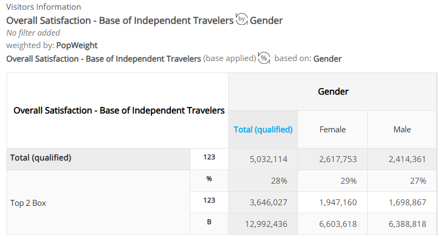Screen dimensions: 438x235
Task: Click 'No filter added' text
Action: click(33, 33)
